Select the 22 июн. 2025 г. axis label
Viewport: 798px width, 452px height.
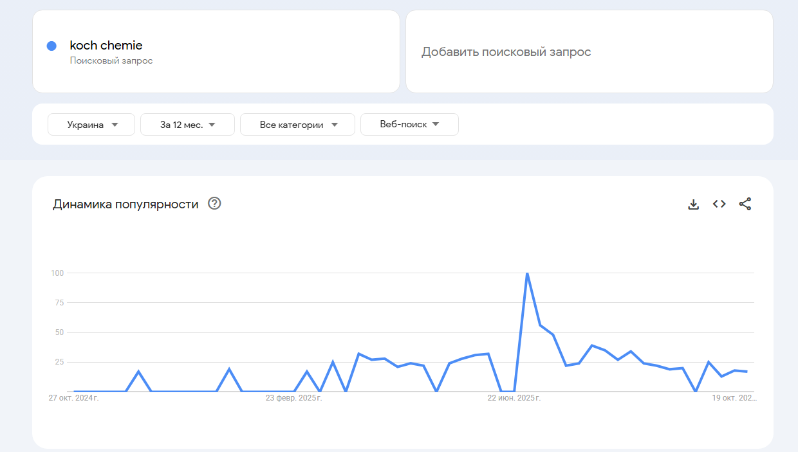[514, 398]
